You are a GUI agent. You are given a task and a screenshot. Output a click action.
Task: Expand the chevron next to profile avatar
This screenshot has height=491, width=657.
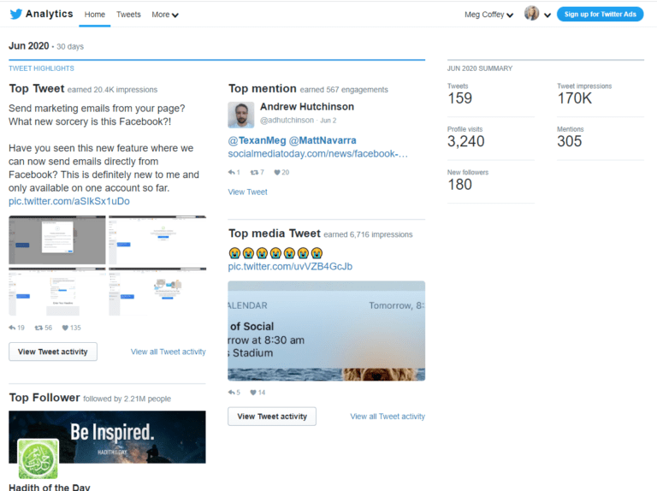click(x=547, y=15)
